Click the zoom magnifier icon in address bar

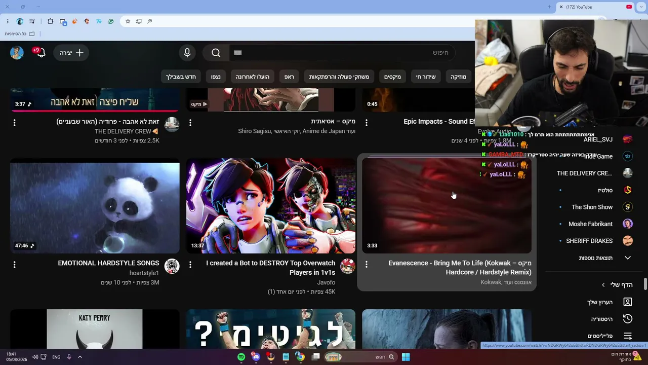click(149, 21)
